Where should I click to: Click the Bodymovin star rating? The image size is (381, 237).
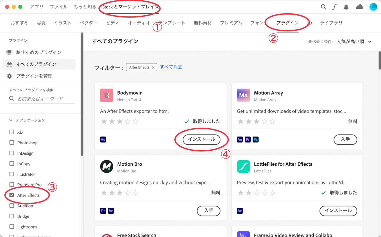pos(120,122)
